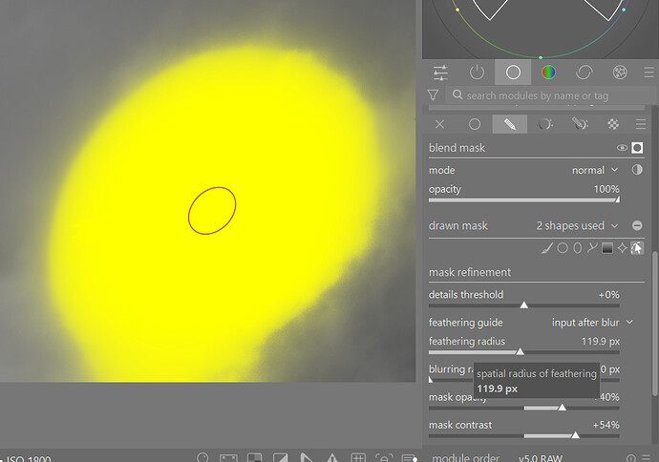
Task: Pick the brush mask shape tool
Action: (x=547, y=248)
